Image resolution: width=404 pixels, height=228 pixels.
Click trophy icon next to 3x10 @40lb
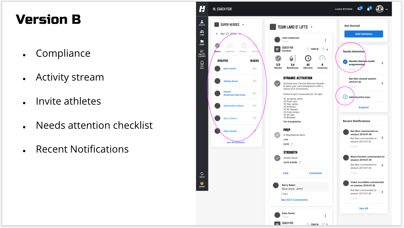[300, 162]
